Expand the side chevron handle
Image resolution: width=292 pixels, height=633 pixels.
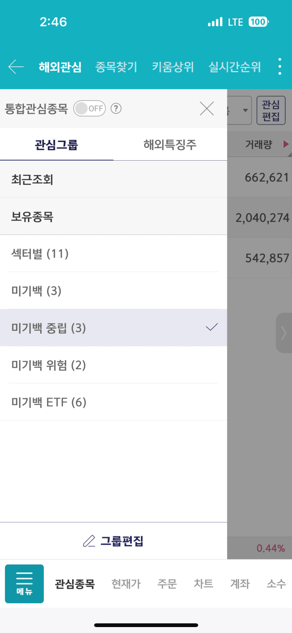pos(284,333)
